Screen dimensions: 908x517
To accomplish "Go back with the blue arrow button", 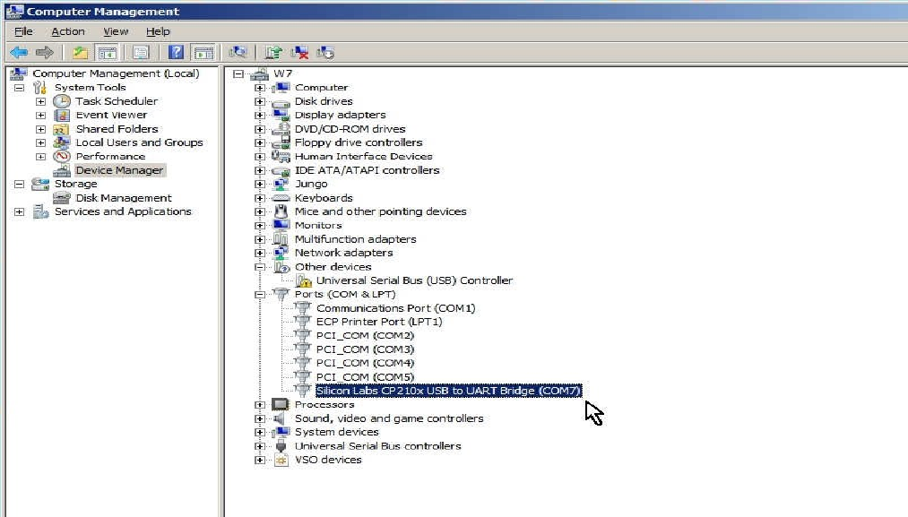I will pyautogui.click(x=19, y=53).
